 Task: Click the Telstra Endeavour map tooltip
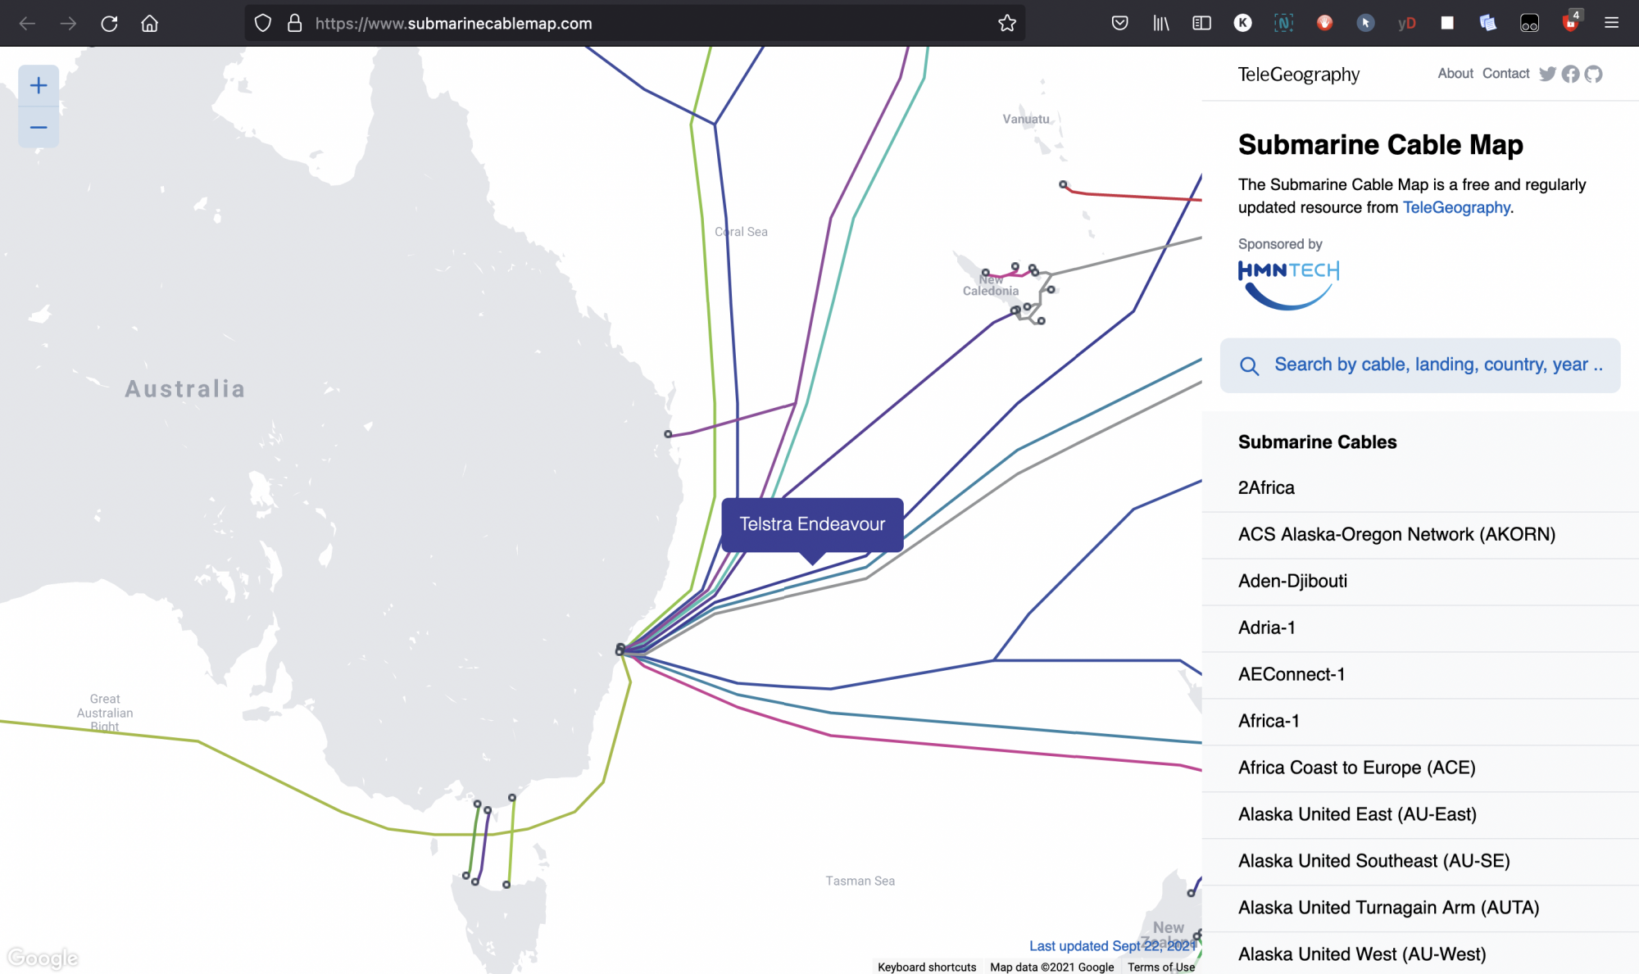point(812,524)
